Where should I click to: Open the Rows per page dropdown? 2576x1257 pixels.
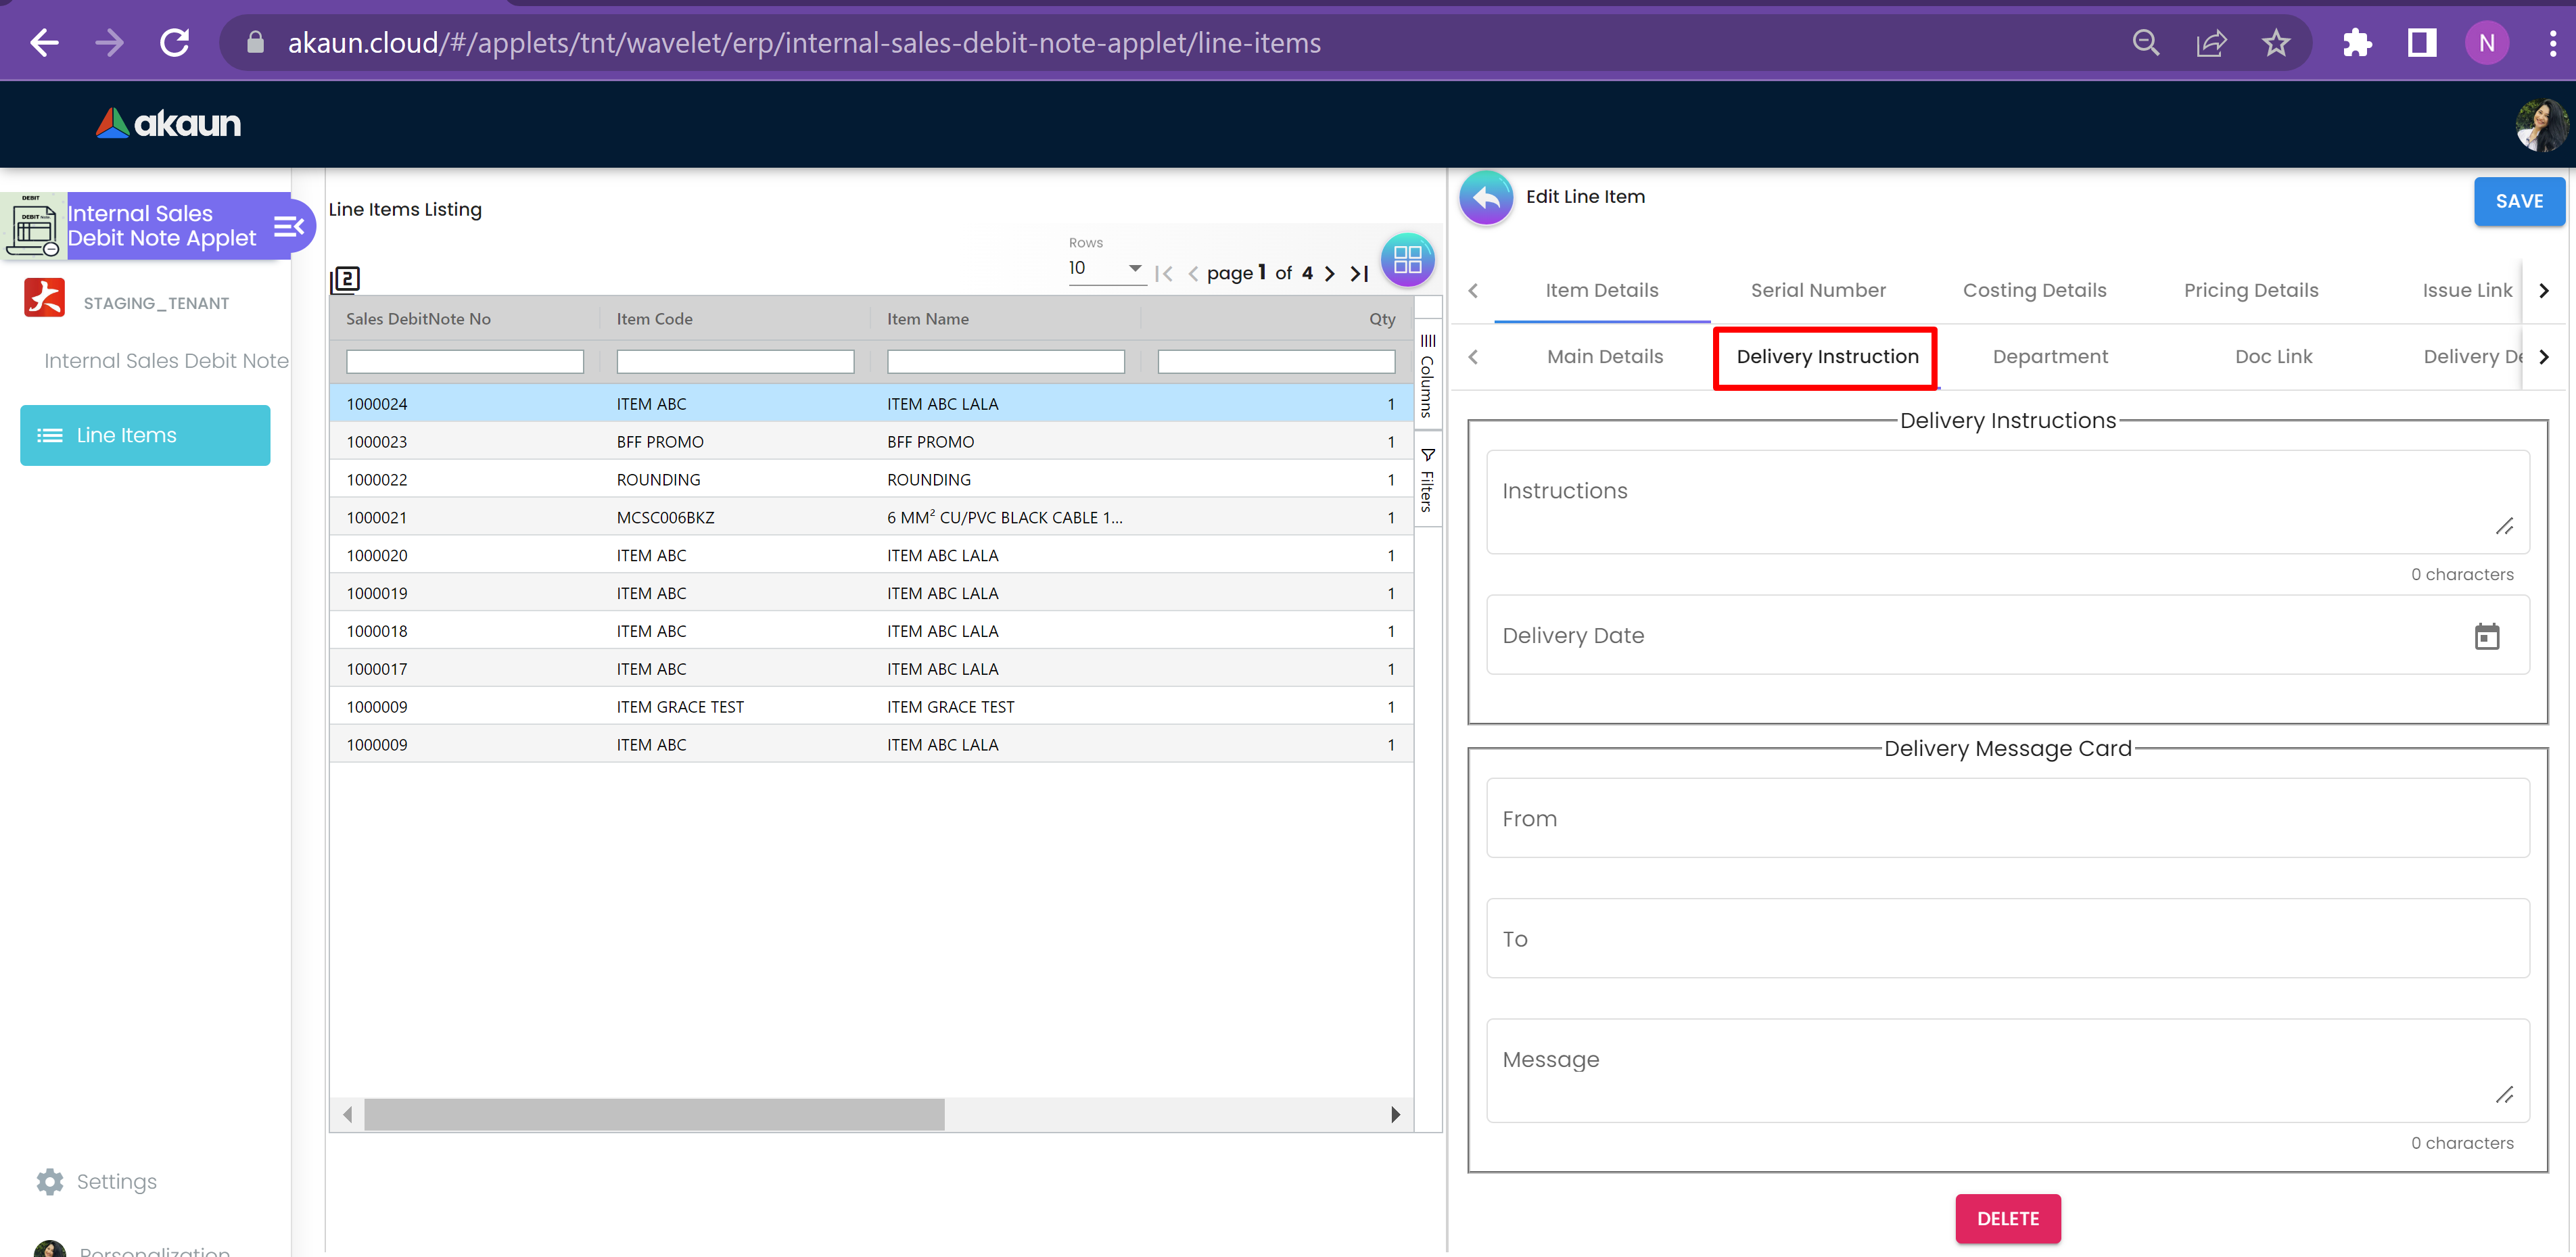(1106, 268)
